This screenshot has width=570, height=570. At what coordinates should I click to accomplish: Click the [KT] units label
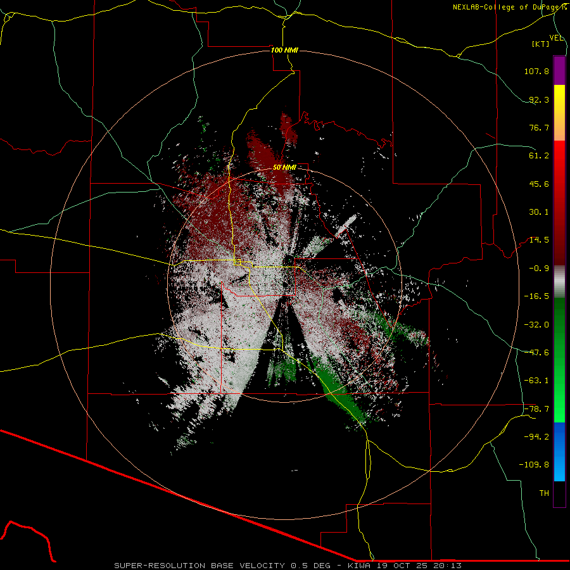pos(541,44)
